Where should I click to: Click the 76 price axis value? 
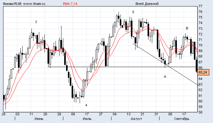(200, 12)
